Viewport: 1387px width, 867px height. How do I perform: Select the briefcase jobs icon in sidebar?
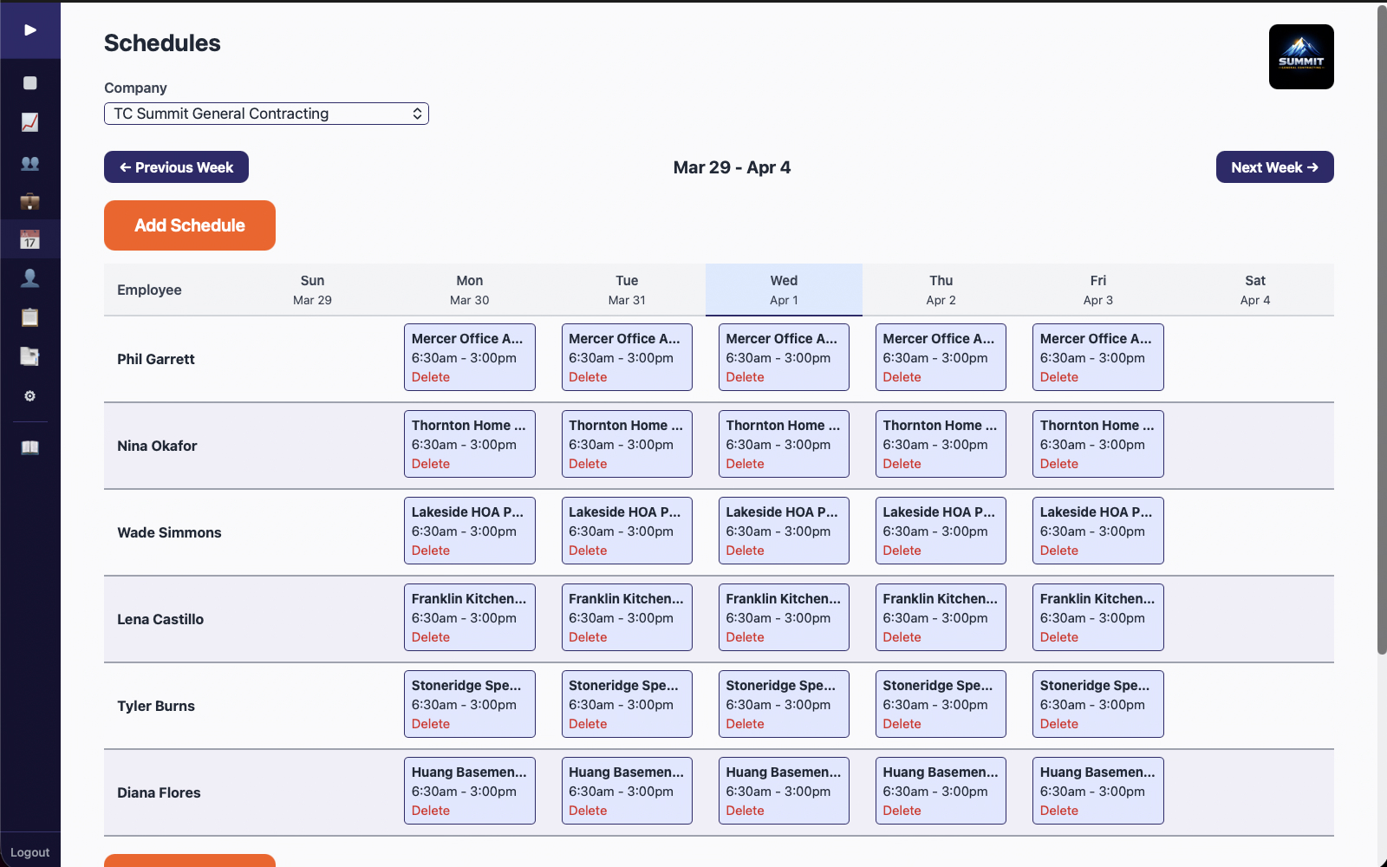click(30, 202)
